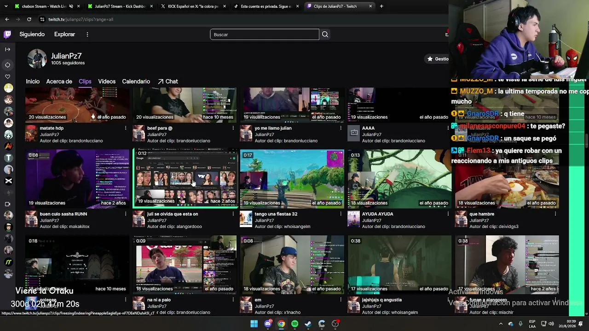Viewport: 589px width, 331px height.
Task: Open the sidebar channel with X avatar
Action: pos(8,181)
